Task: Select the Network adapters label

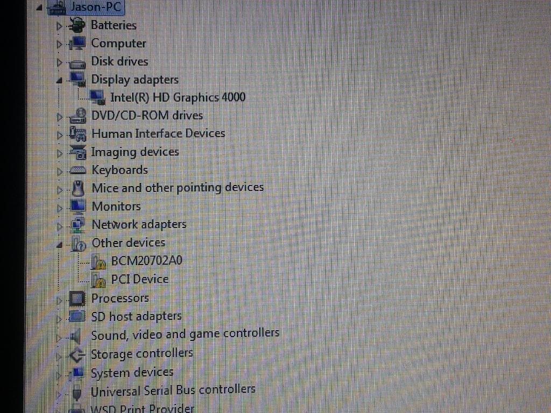Action: point(139,225)
